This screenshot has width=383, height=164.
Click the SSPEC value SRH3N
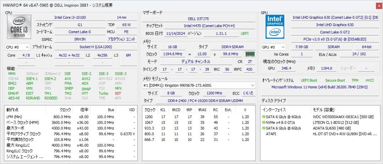point(80,39)
